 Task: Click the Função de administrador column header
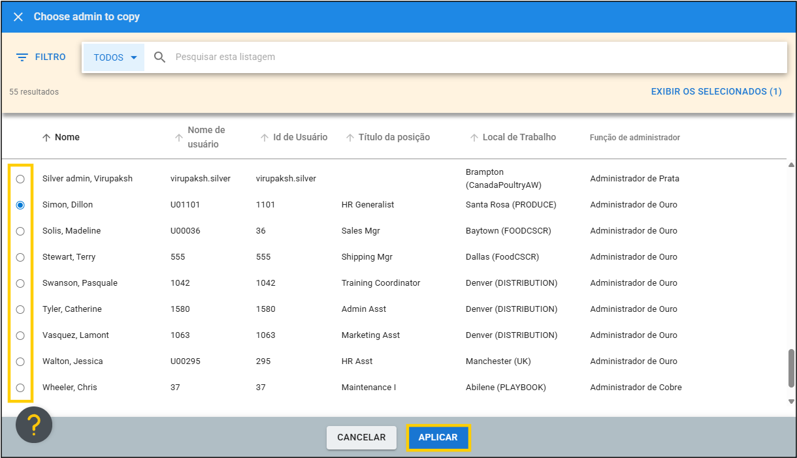pos(635,138)
